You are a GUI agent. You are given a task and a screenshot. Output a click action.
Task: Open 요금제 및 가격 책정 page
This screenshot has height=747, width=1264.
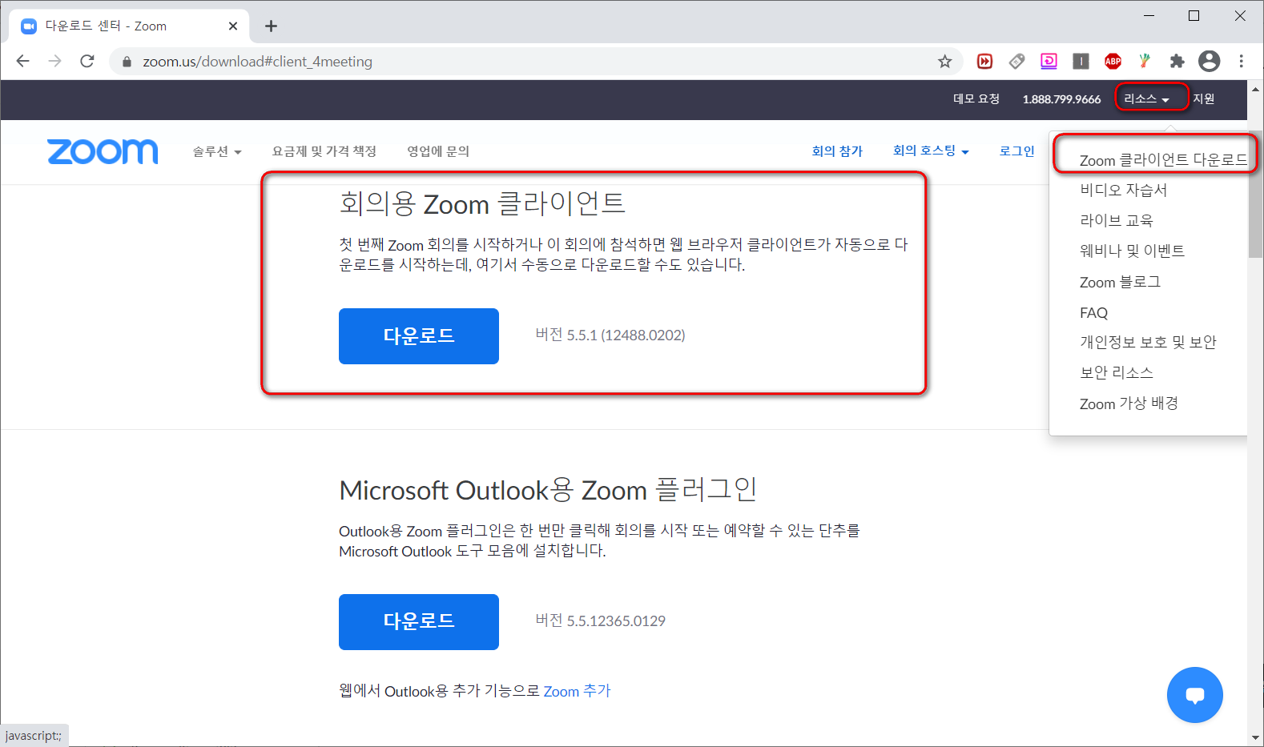pyautogui.click(x=324, y=151)
